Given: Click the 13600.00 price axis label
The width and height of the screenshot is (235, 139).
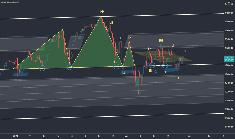Looking at the screenshot, I should [x=229, y=30].
